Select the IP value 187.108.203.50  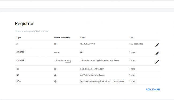click(88, 44)
